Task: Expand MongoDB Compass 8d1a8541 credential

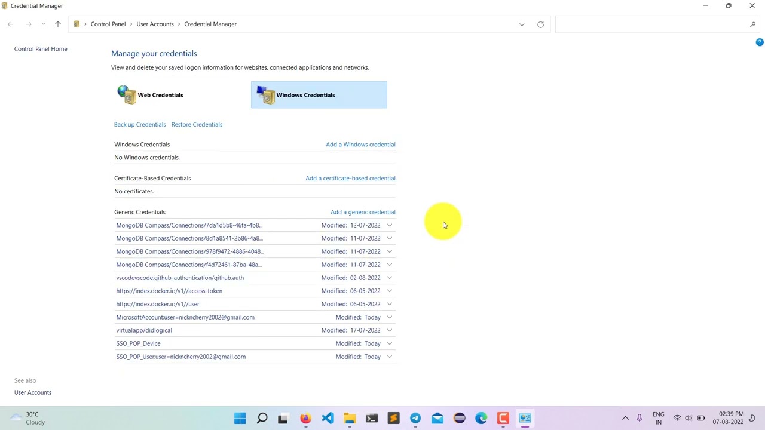Action: [x=390, y=238]
